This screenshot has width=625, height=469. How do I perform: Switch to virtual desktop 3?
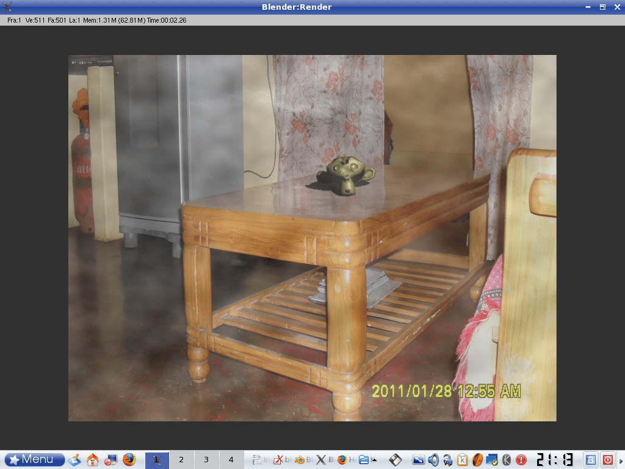(206, 460)
